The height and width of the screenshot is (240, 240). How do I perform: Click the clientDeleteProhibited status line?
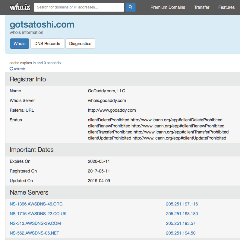click(155, 120)
